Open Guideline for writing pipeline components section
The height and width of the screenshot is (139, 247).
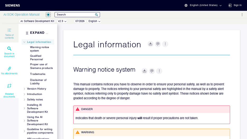coord(40,131)
